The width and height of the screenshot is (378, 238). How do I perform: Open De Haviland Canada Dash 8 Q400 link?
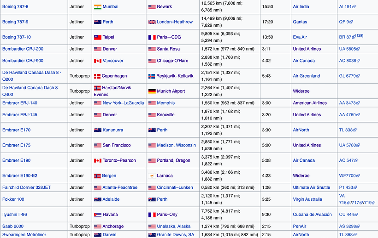tap(30, 91)
